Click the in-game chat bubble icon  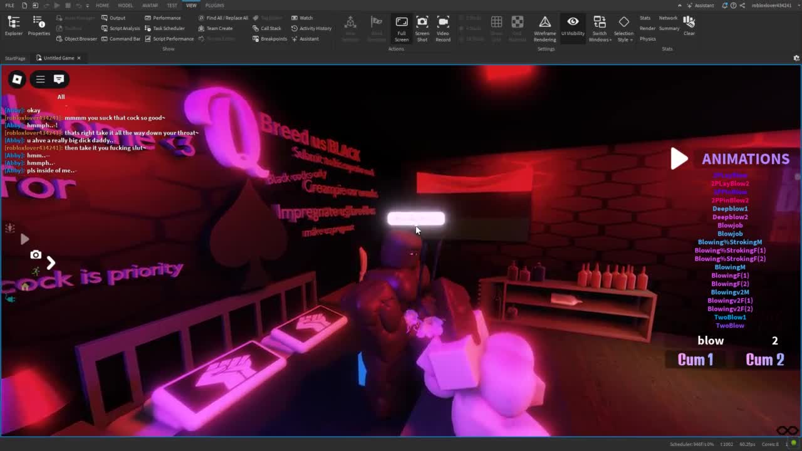tap(59, 80)
